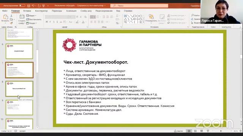
Task: Toggle text shadow S formatting
Action: (57, 22)
